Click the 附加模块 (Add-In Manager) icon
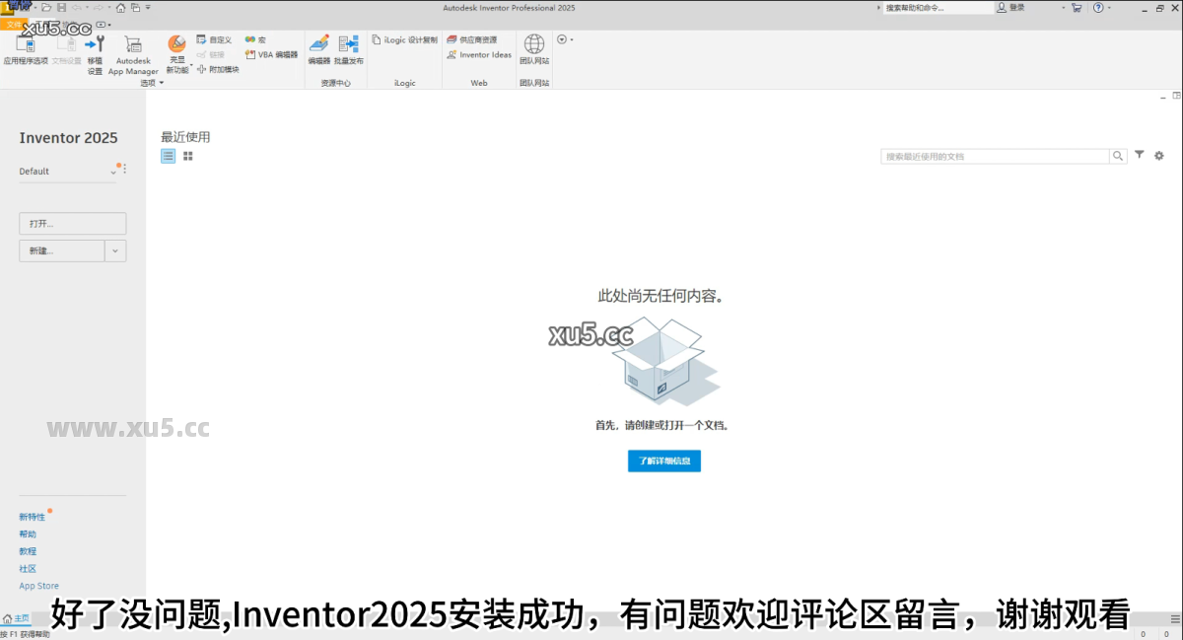Image resolution: width=1183 pixels, height=640 pixels. pyautogui.click(x=203, y=68)
